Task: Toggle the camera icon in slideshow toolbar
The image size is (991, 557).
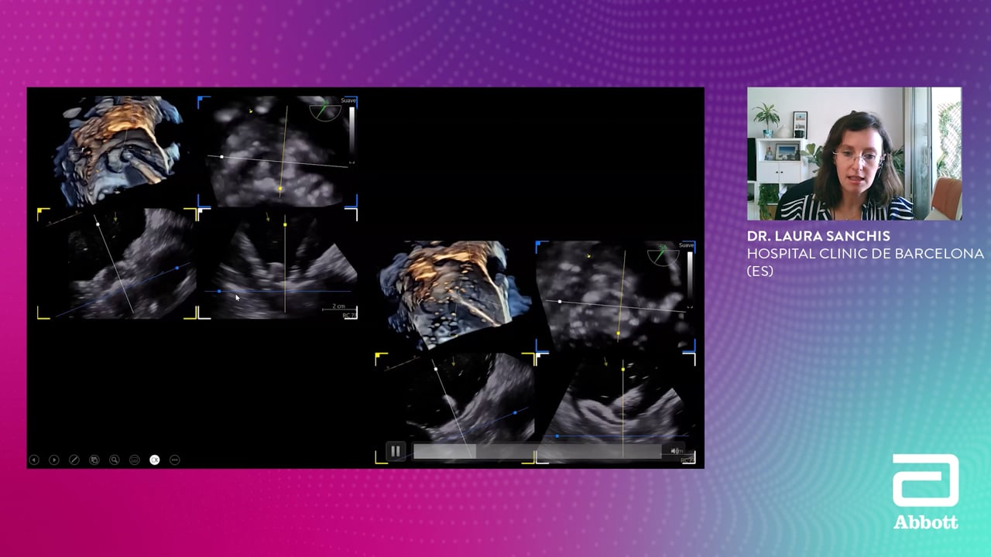Action: pyautogui.click(x=155, y=460)
